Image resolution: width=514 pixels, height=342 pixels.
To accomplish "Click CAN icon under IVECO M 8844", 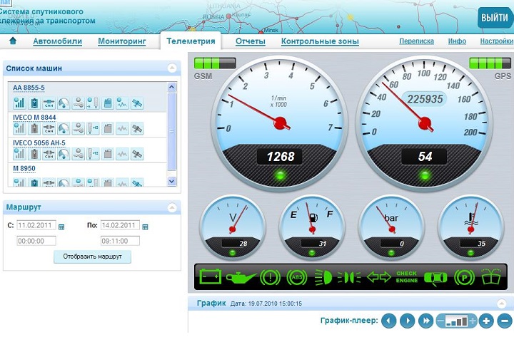I will (x=49, y=129).
